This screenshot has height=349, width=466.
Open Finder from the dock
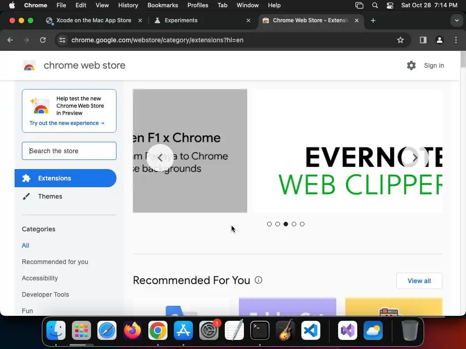click(56, 330)
